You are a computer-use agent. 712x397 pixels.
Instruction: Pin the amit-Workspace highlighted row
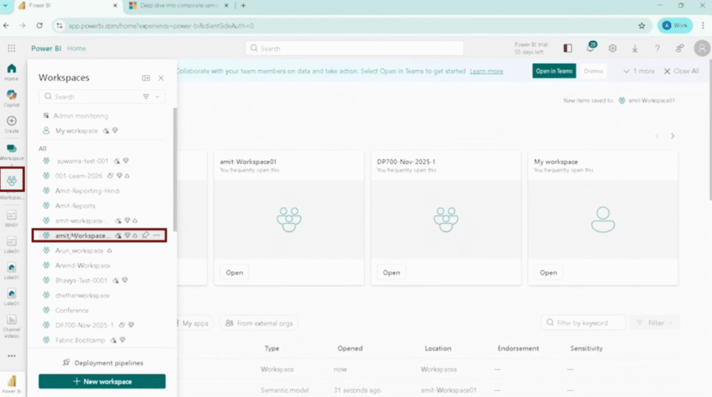tap(145, 235)
